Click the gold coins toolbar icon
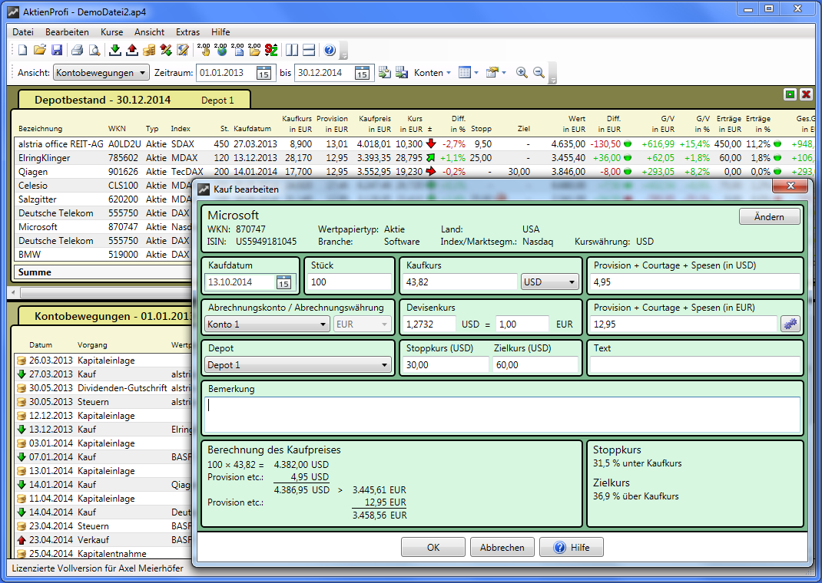 pos(149,51)
